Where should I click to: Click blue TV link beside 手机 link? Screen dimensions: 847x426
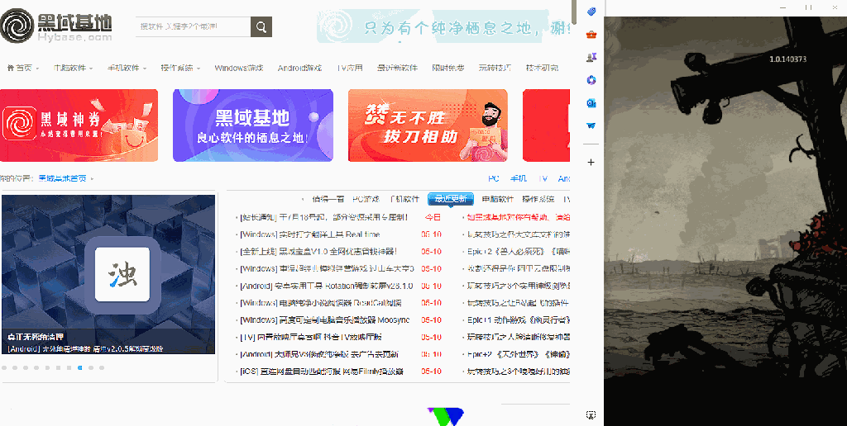pos(543,178)
